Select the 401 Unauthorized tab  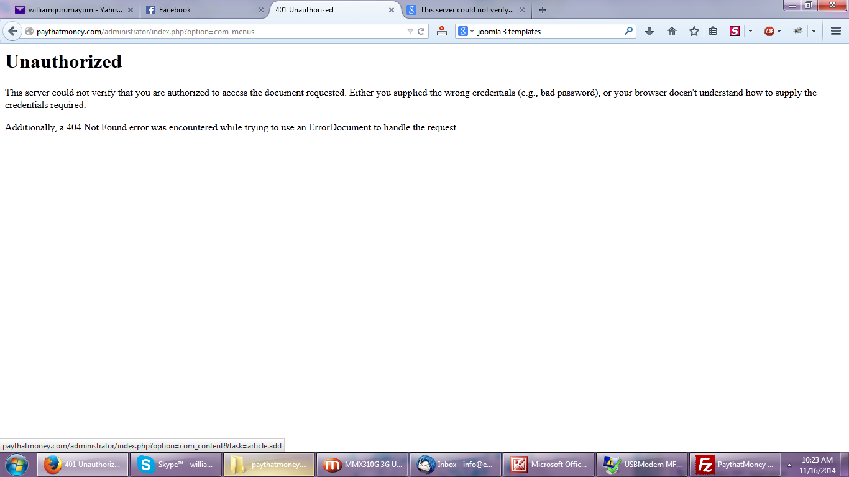click(336, 10)
